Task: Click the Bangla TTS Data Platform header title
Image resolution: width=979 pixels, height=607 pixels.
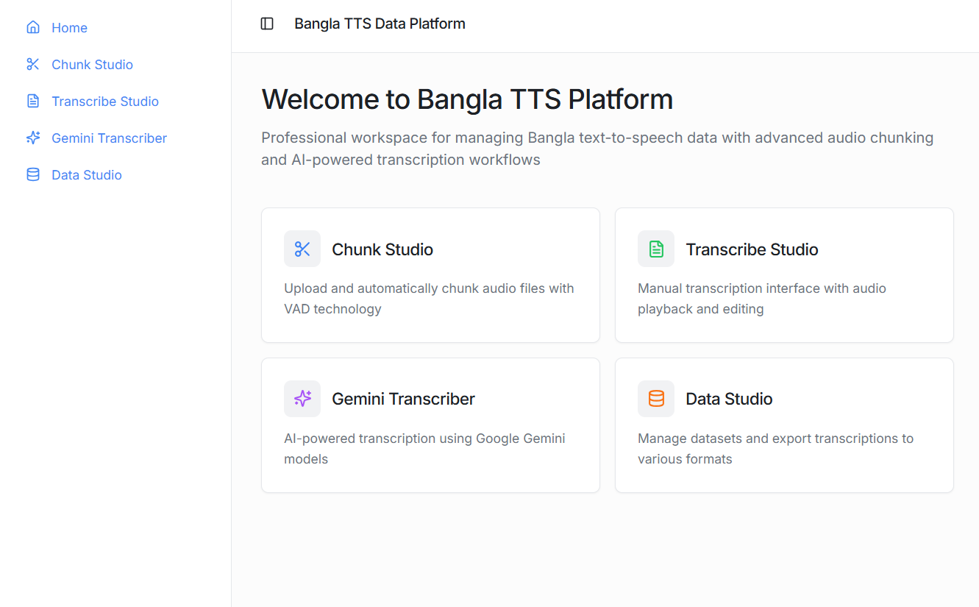Action: coord(380,24)
